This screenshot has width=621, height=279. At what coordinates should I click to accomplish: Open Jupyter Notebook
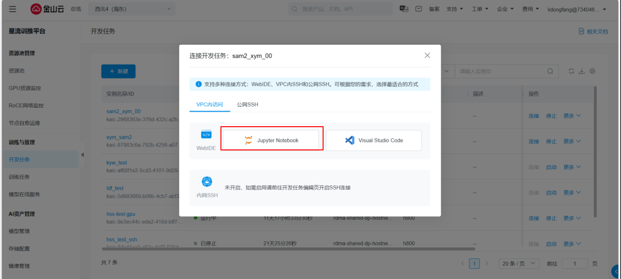[270, 140]
